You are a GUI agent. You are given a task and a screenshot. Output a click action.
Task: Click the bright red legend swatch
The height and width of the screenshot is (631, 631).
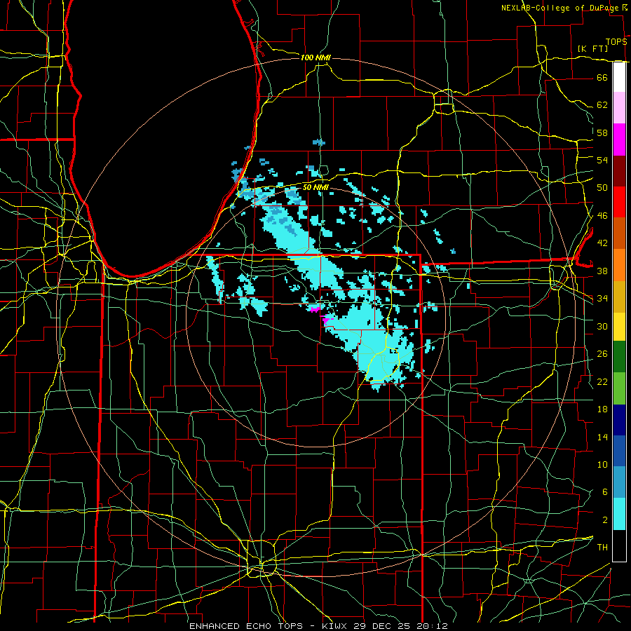tap(619, 202)
